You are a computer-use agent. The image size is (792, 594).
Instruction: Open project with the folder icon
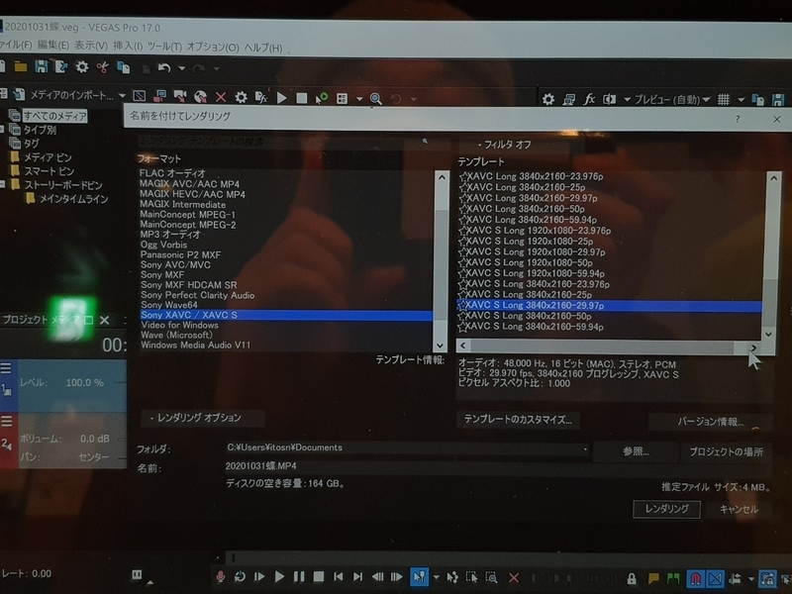(20, 66)
